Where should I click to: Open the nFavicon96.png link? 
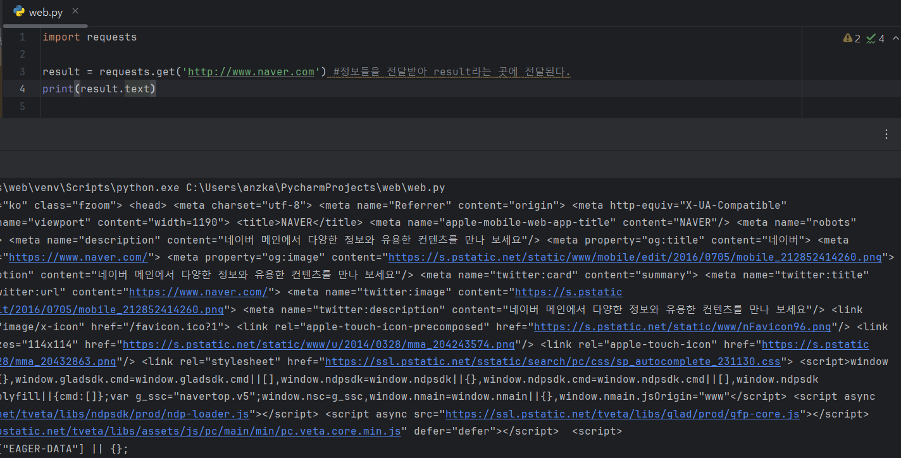682,327
